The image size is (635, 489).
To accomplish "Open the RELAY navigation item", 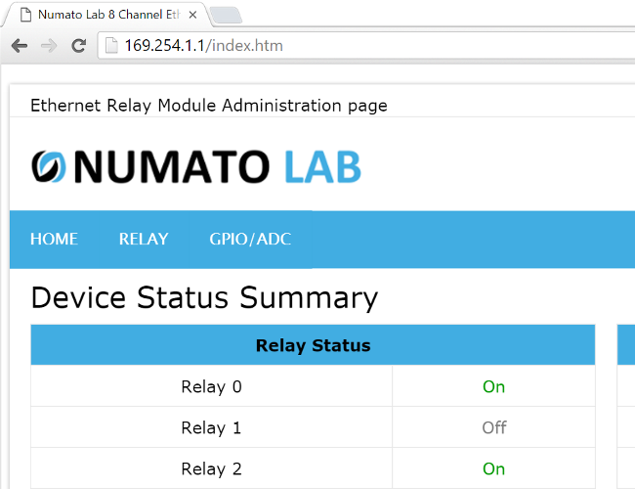I will click(x=144, y=239).
